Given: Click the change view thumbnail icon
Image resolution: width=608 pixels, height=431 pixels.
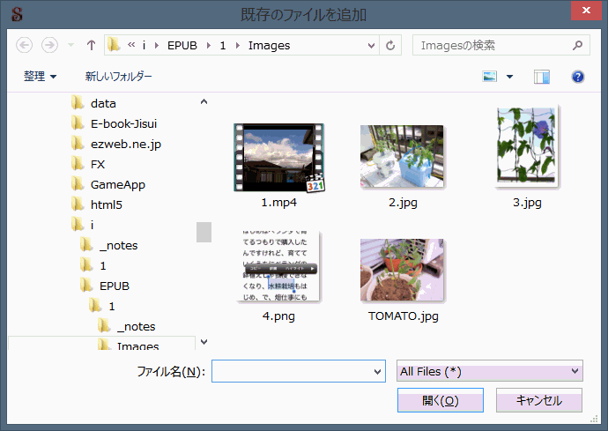Looking at the screenshot, I should tap(491, 77).
